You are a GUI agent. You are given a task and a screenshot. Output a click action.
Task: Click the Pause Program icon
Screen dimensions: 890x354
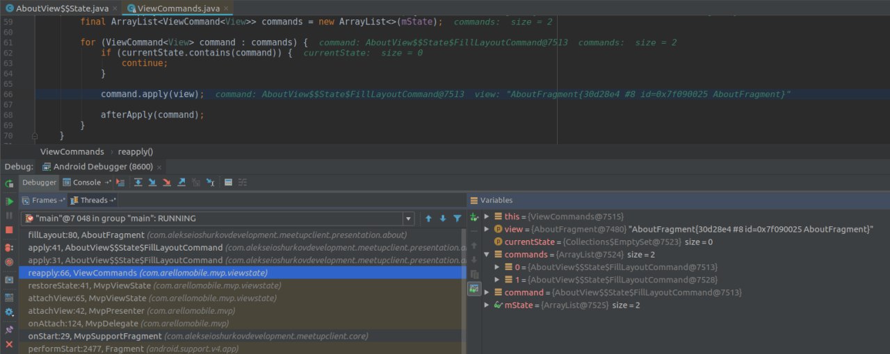pyautogui.click(x=9, y=215)
